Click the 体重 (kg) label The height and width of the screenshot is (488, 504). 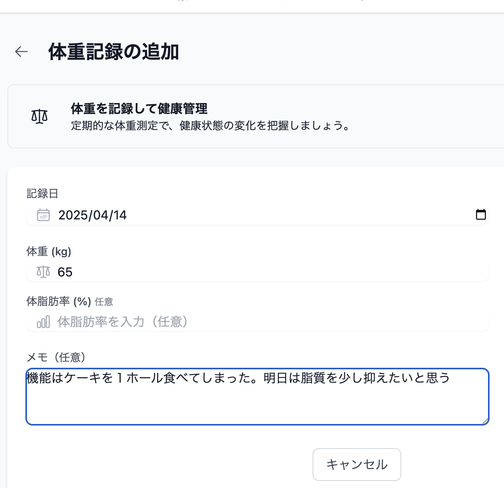[x=49, y=251]
